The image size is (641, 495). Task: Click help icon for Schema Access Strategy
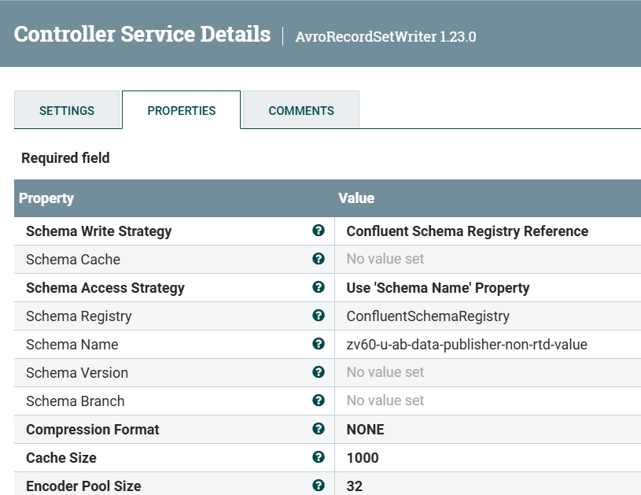(318, 287)
